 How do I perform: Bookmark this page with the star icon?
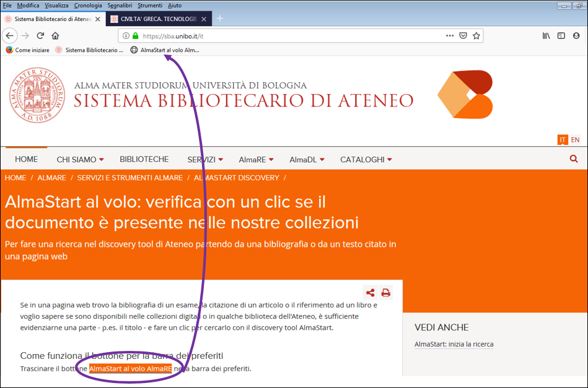(476, 36)
